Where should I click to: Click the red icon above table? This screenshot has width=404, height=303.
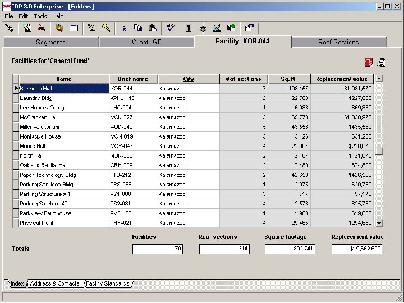tap(369, 62)
